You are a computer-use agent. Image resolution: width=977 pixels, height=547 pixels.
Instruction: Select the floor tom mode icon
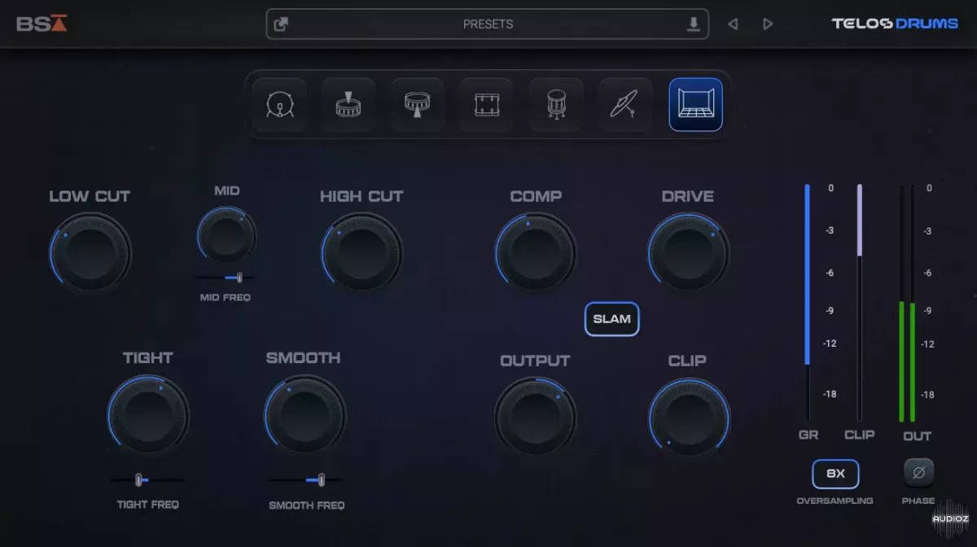tap(557, 104)
